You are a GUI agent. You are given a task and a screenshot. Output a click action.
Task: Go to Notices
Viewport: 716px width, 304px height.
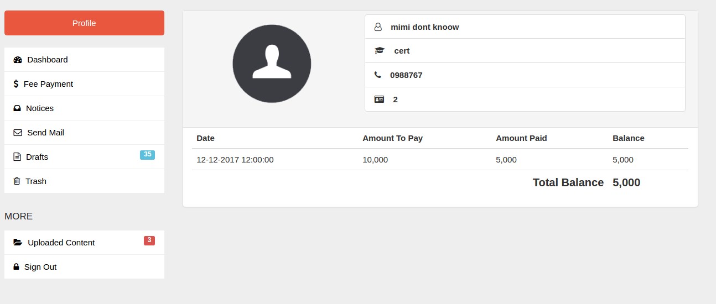84,108
